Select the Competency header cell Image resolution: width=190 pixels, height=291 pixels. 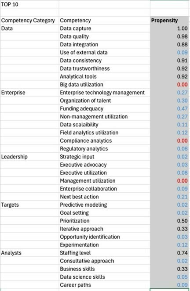pos(105,21)
